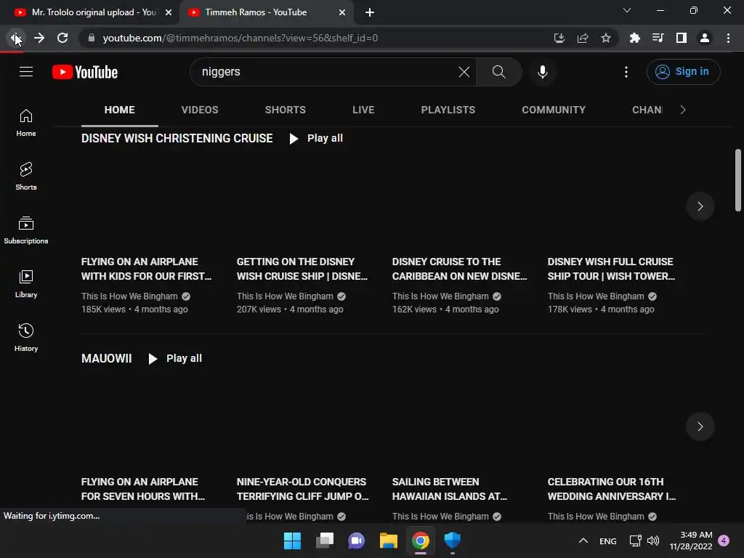Open File Explorer from taskbar
Screen dimensions: 744x558
point(388,541)
